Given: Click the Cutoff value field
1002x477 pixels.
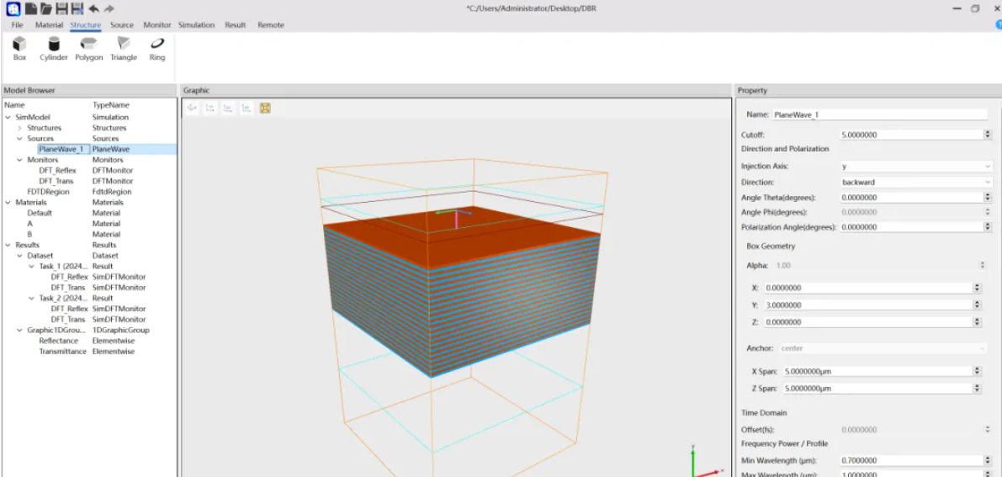Looking at the screenshot, I should point(911,135).
